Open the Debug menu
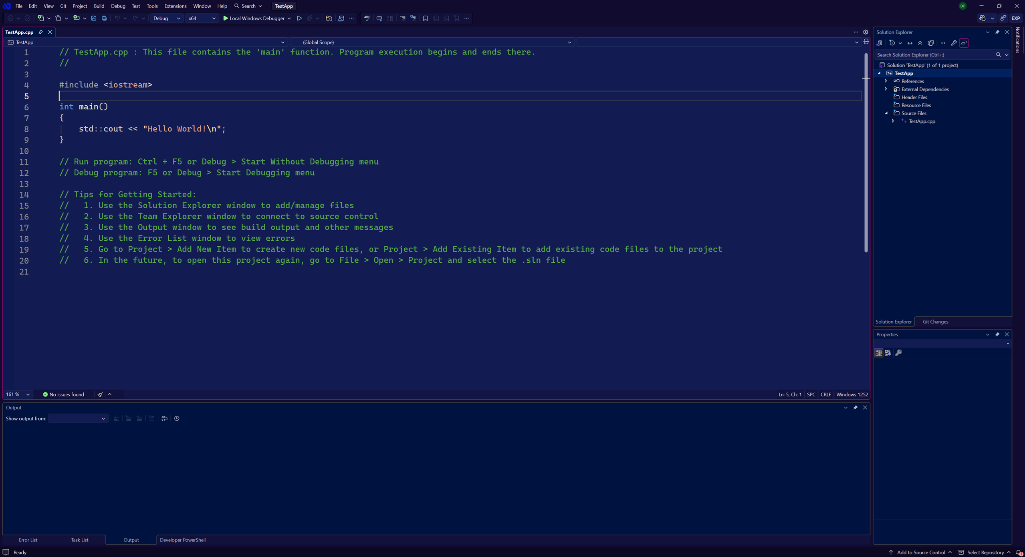Image resolution: width=1025 pixels, height=557 pixels. coord(118,6)
